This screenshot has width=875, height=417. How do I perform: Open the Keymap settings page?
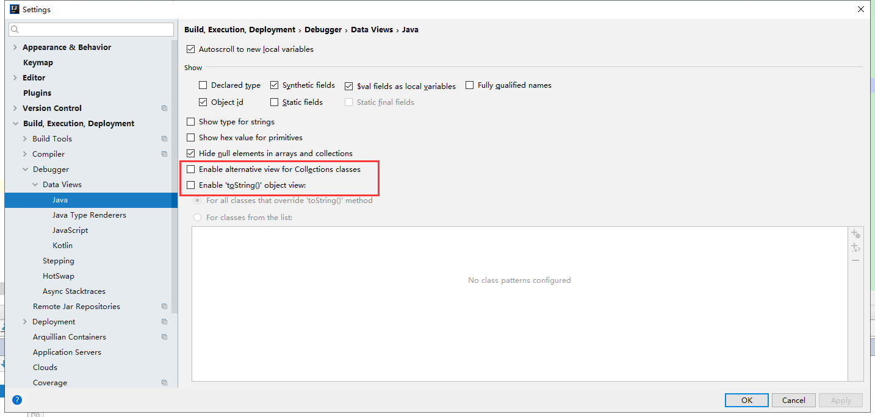(x=38, y=62)
